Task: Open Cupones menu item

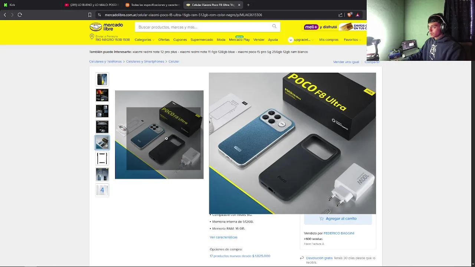Action: coord(180,40)
